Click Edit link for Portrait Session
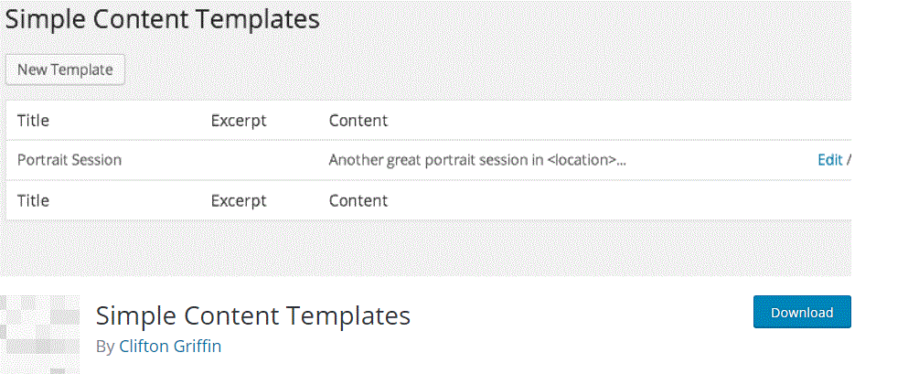The image size is (908, 374). click(x=829, y=160)
